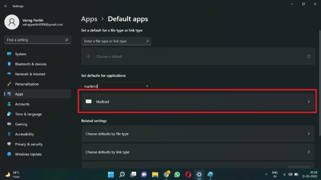Go to Time & language

(38, 114)
